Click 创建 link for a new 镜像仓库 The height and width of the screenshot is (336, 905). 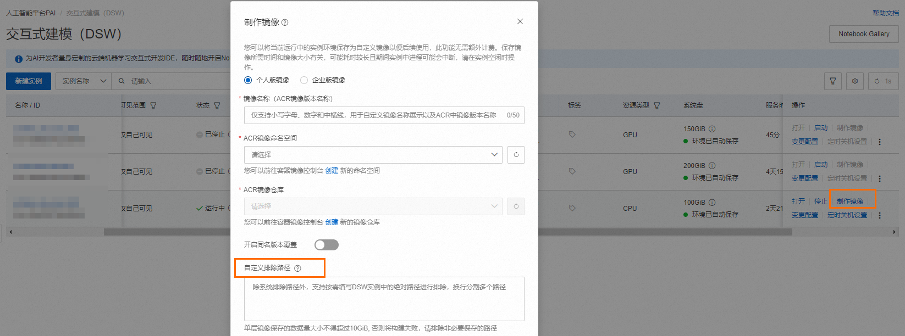[x=332, y=222]
